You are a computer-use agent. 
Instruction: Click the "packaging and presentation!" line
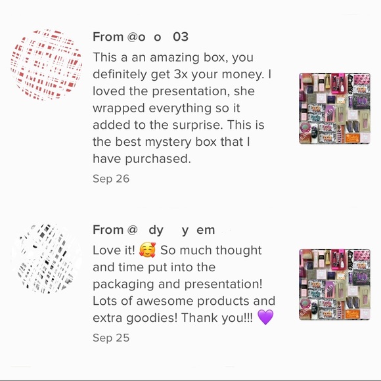(177, 284)
